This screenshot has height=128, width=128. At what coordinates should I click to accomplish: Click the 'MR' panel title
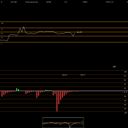click(114, 67)
